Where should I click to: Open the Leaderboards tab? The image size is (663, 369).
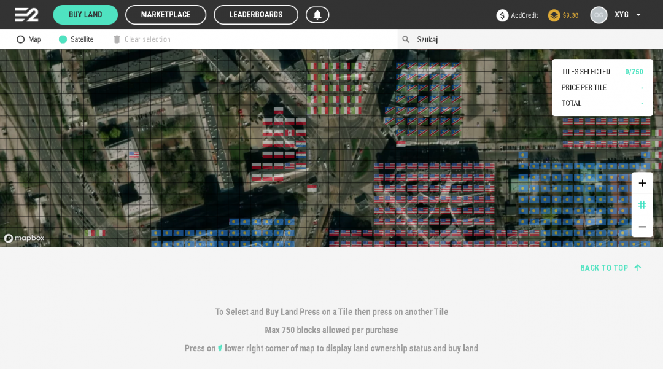256,15
